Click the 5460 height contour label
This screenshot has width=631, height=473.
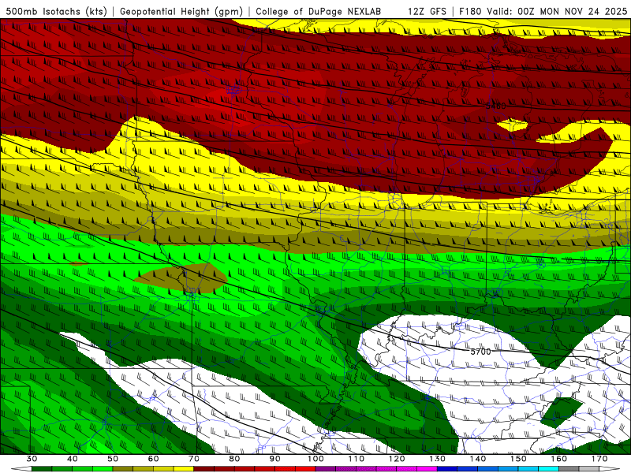(x=495, y=106)
